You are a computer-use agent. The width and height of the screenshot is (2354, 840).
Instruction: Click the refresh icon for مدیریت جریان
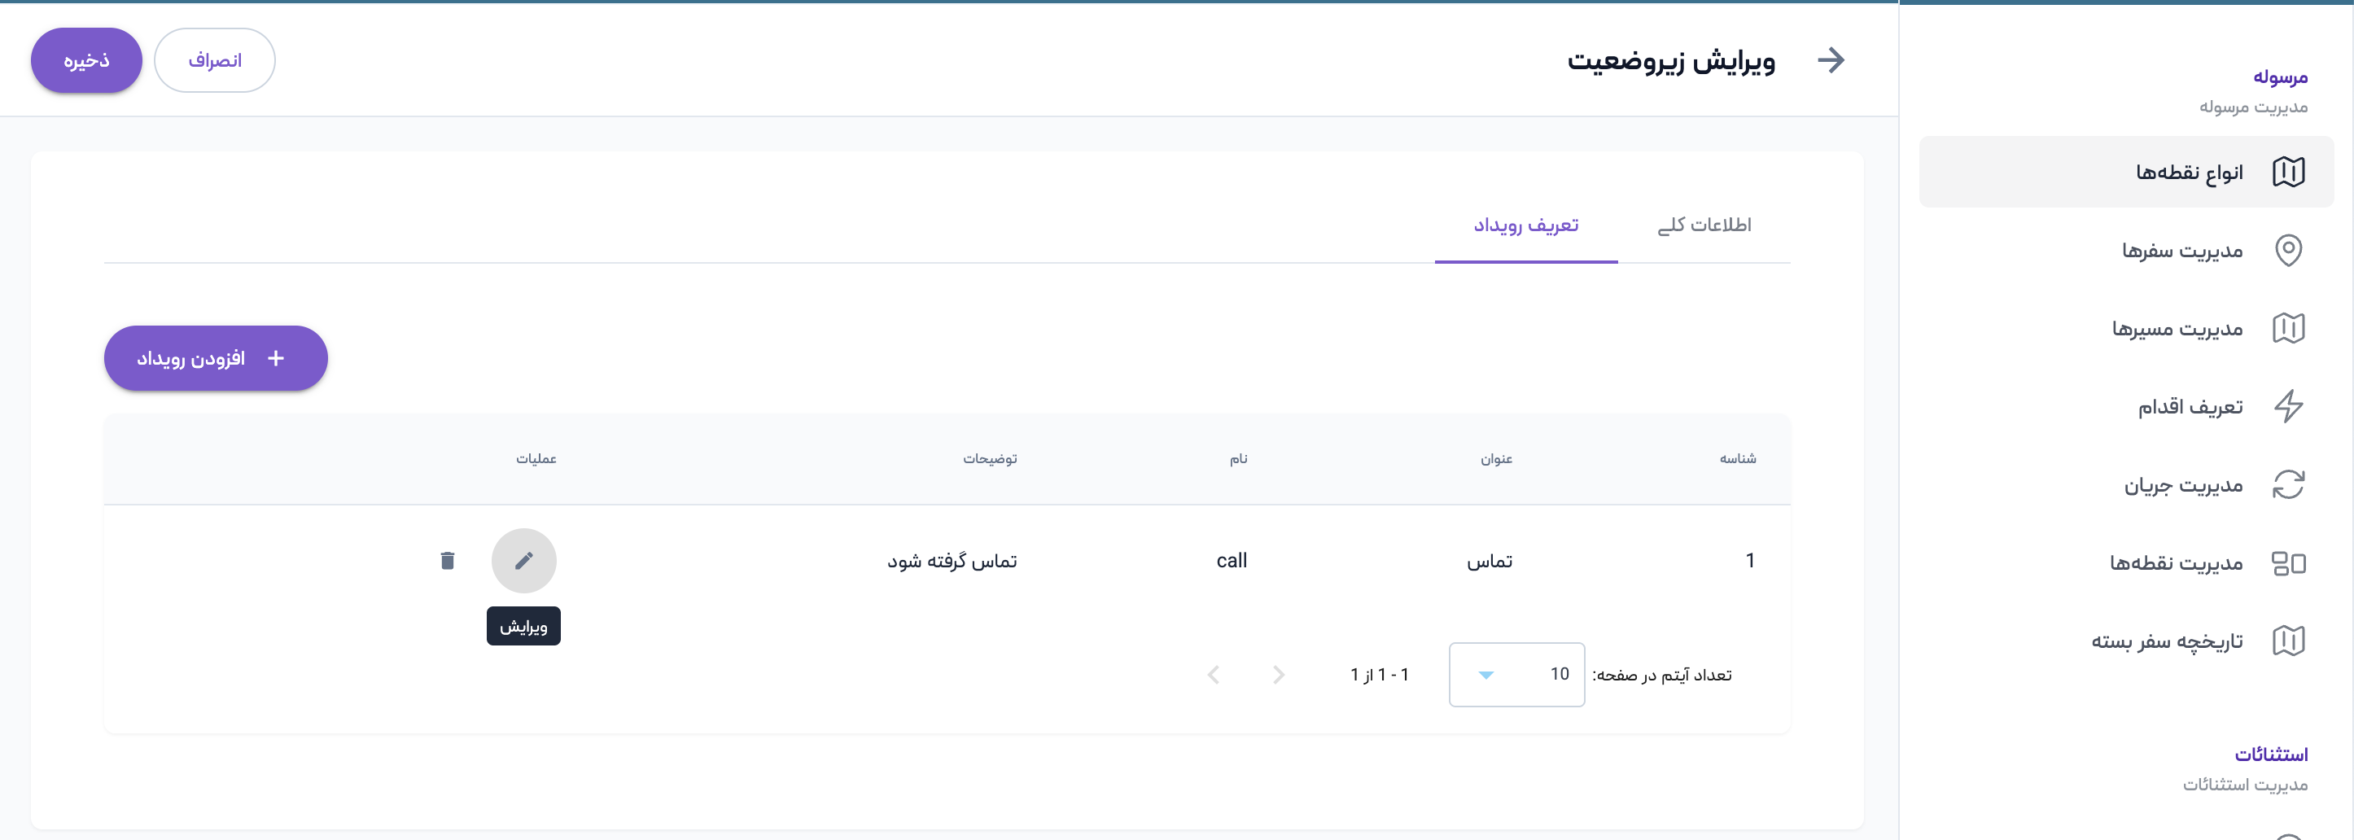coord(2287,484)
